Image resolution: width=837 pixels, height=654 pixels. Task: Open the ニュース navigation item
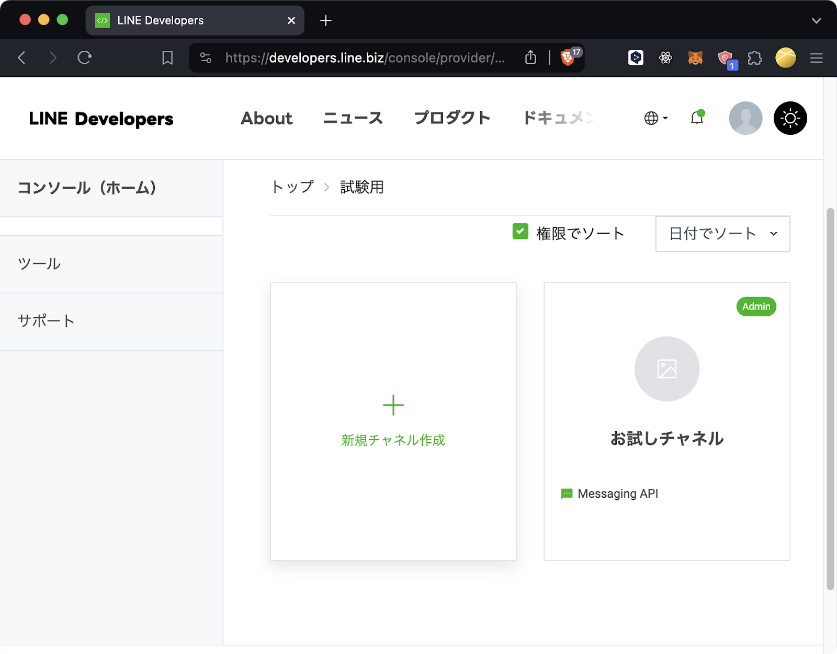353,118
